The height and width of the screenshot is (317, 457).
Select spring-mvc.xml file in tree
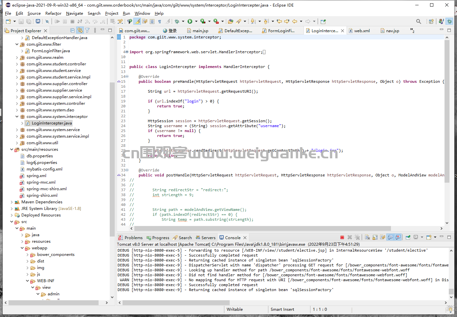click(x=41, y=182)
